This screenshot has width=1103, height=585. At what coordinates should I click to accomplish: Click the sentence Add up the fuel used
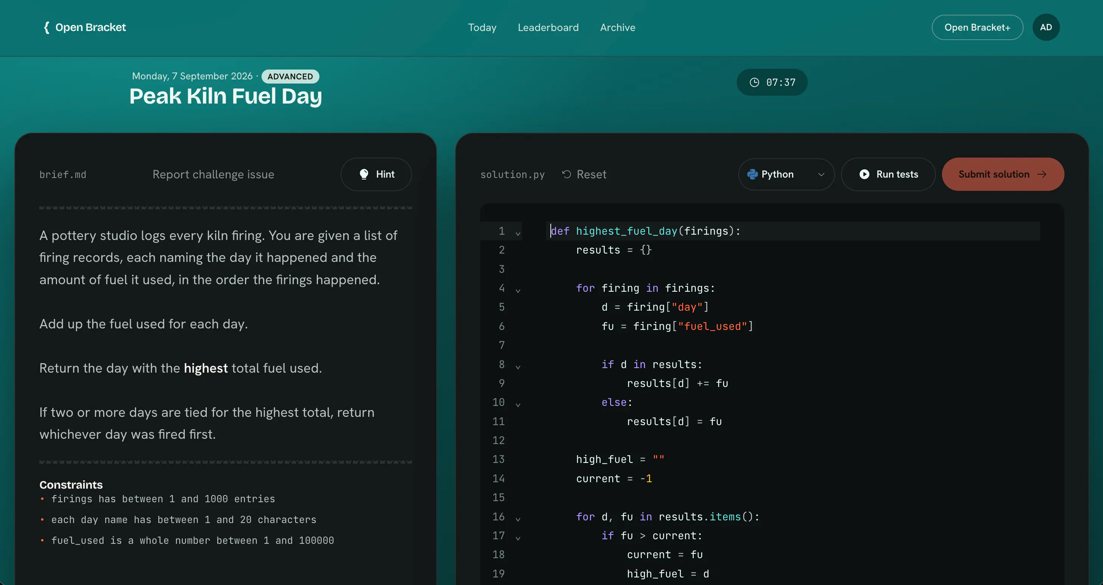tap(143, 324)
